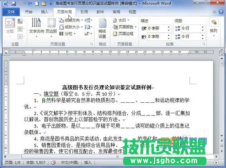Click 中文(中国) language indicator
Image resolution: width=226 pixels, height=168 pixels.
[70, 163]
